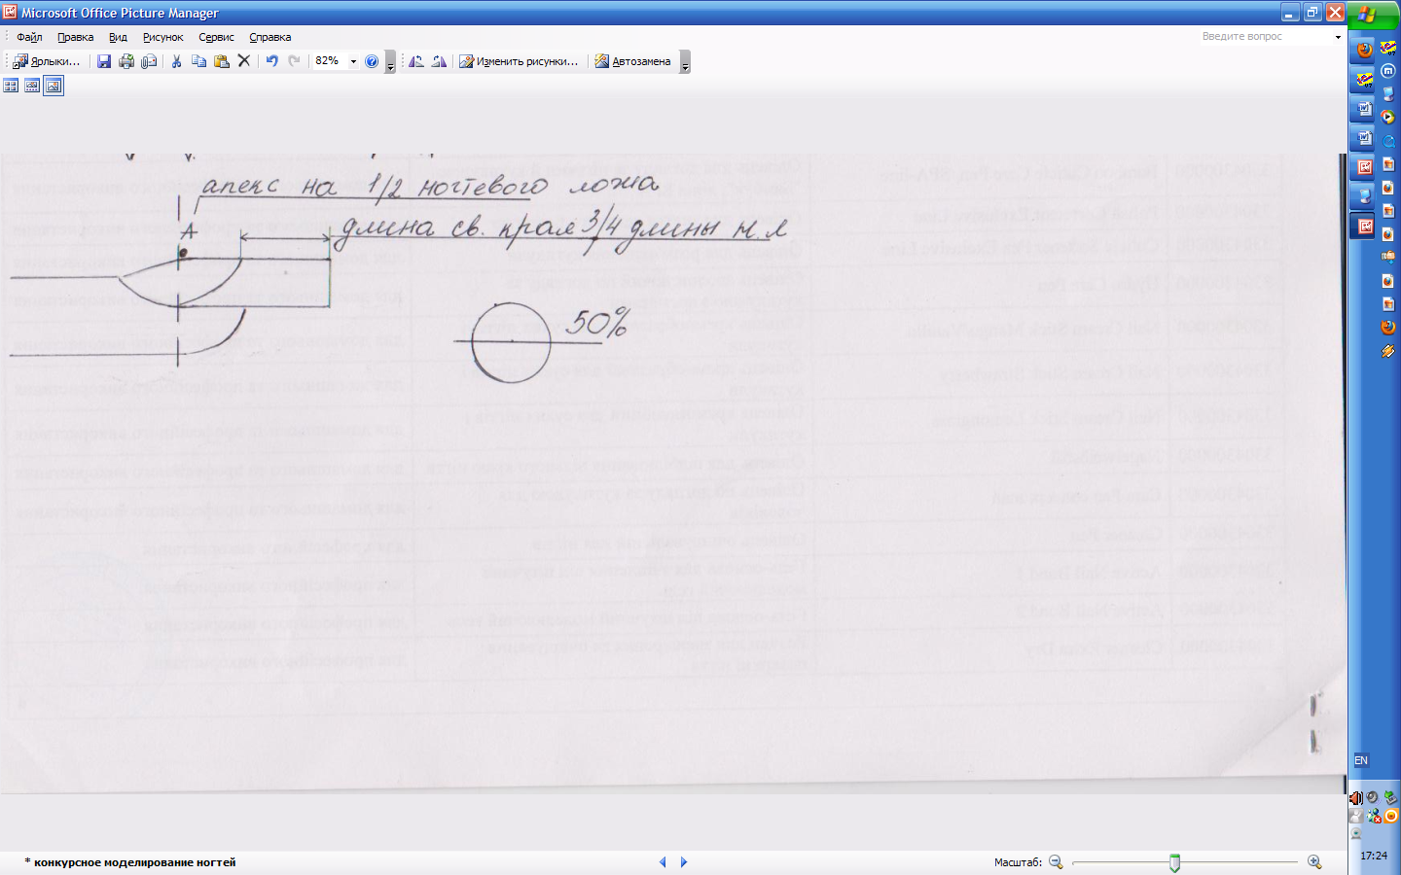Viewport: 1401px width, 875px height.
Task: Click the displayed scanned picture
Action: (x=673, y=473)
